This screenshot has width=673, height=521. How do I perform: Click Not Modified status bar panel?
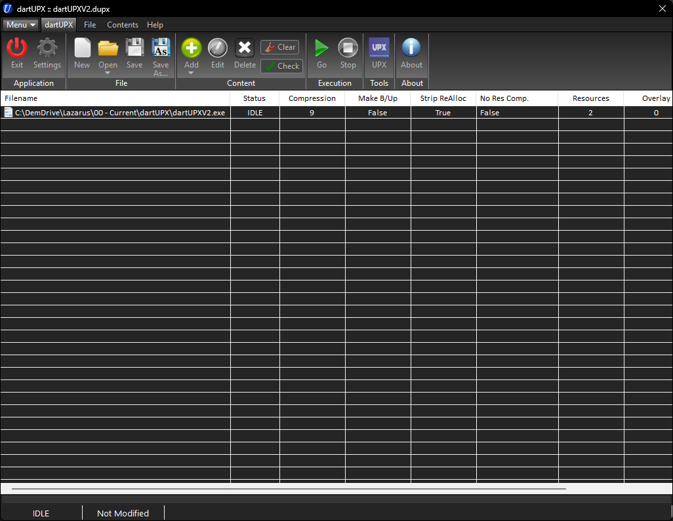123,513
